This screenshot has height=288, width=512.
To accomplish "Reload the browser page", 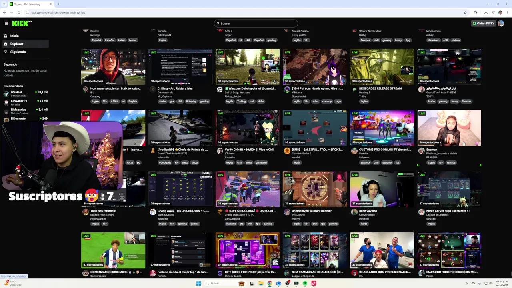I will pos(19,12).
